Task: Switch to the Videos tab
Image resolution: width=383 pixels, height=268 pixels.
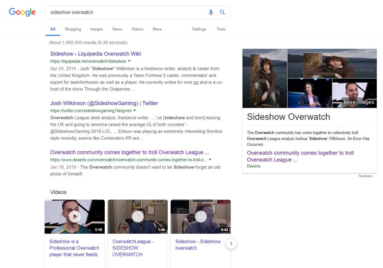Action: (x=137, y=29)
